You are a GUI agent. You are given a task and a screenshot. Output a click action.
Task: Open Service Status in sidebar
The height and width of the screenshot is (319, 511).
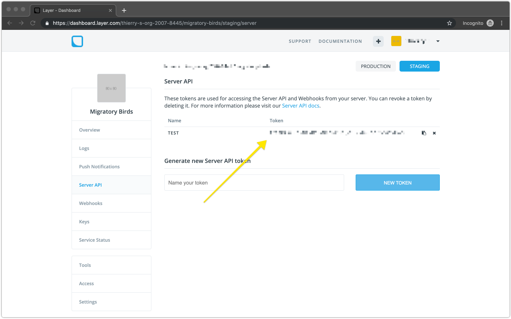tap(111, 240)
